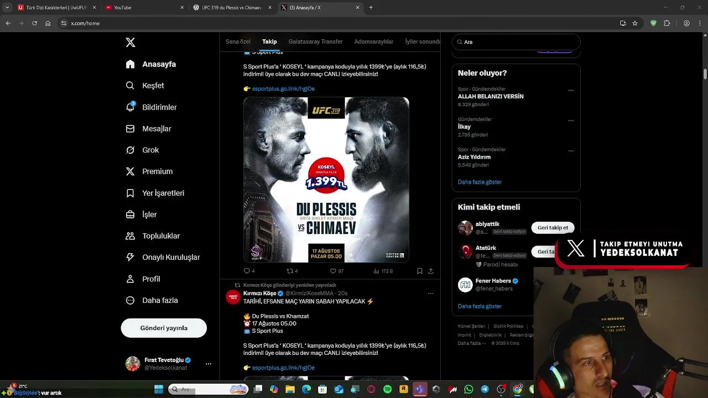Open Telegram from the taskbar
Screen dimensions: 708x398
(485, 390)
